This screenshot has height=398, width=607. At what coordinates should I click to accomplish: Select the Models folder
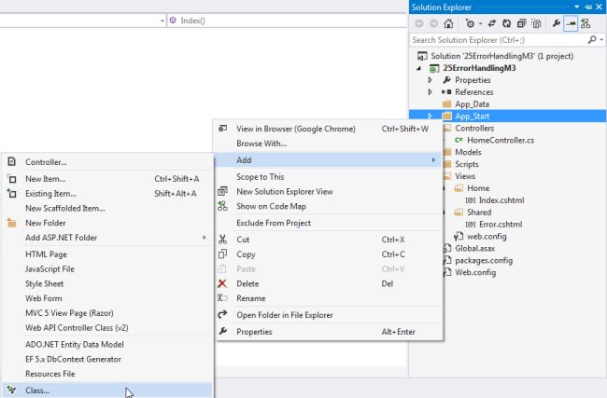pyautogui.click(x=468, y=152)
